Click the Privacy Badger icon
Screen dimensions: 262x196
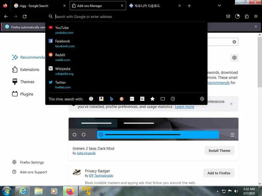pos(77,172)
